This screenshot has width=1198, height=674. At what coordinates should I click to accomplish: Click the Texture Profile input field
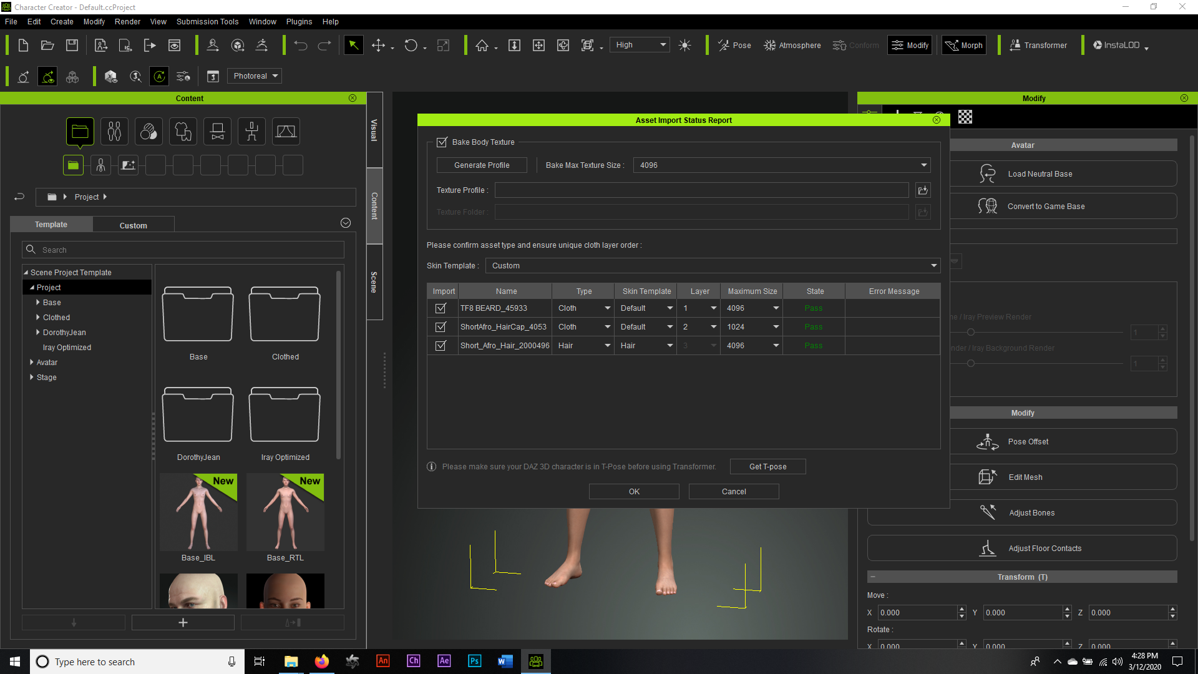point(702,190)
